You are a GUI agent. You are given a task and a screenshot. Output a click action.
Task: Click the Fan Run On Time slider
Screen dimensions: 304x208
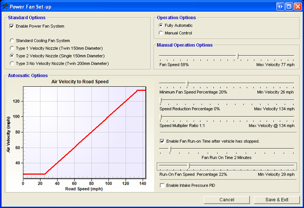pos(170,149)
